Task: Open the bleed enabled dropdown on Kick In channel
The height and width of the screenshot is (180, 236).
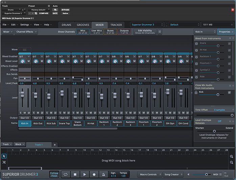Action: pos(29,56)
